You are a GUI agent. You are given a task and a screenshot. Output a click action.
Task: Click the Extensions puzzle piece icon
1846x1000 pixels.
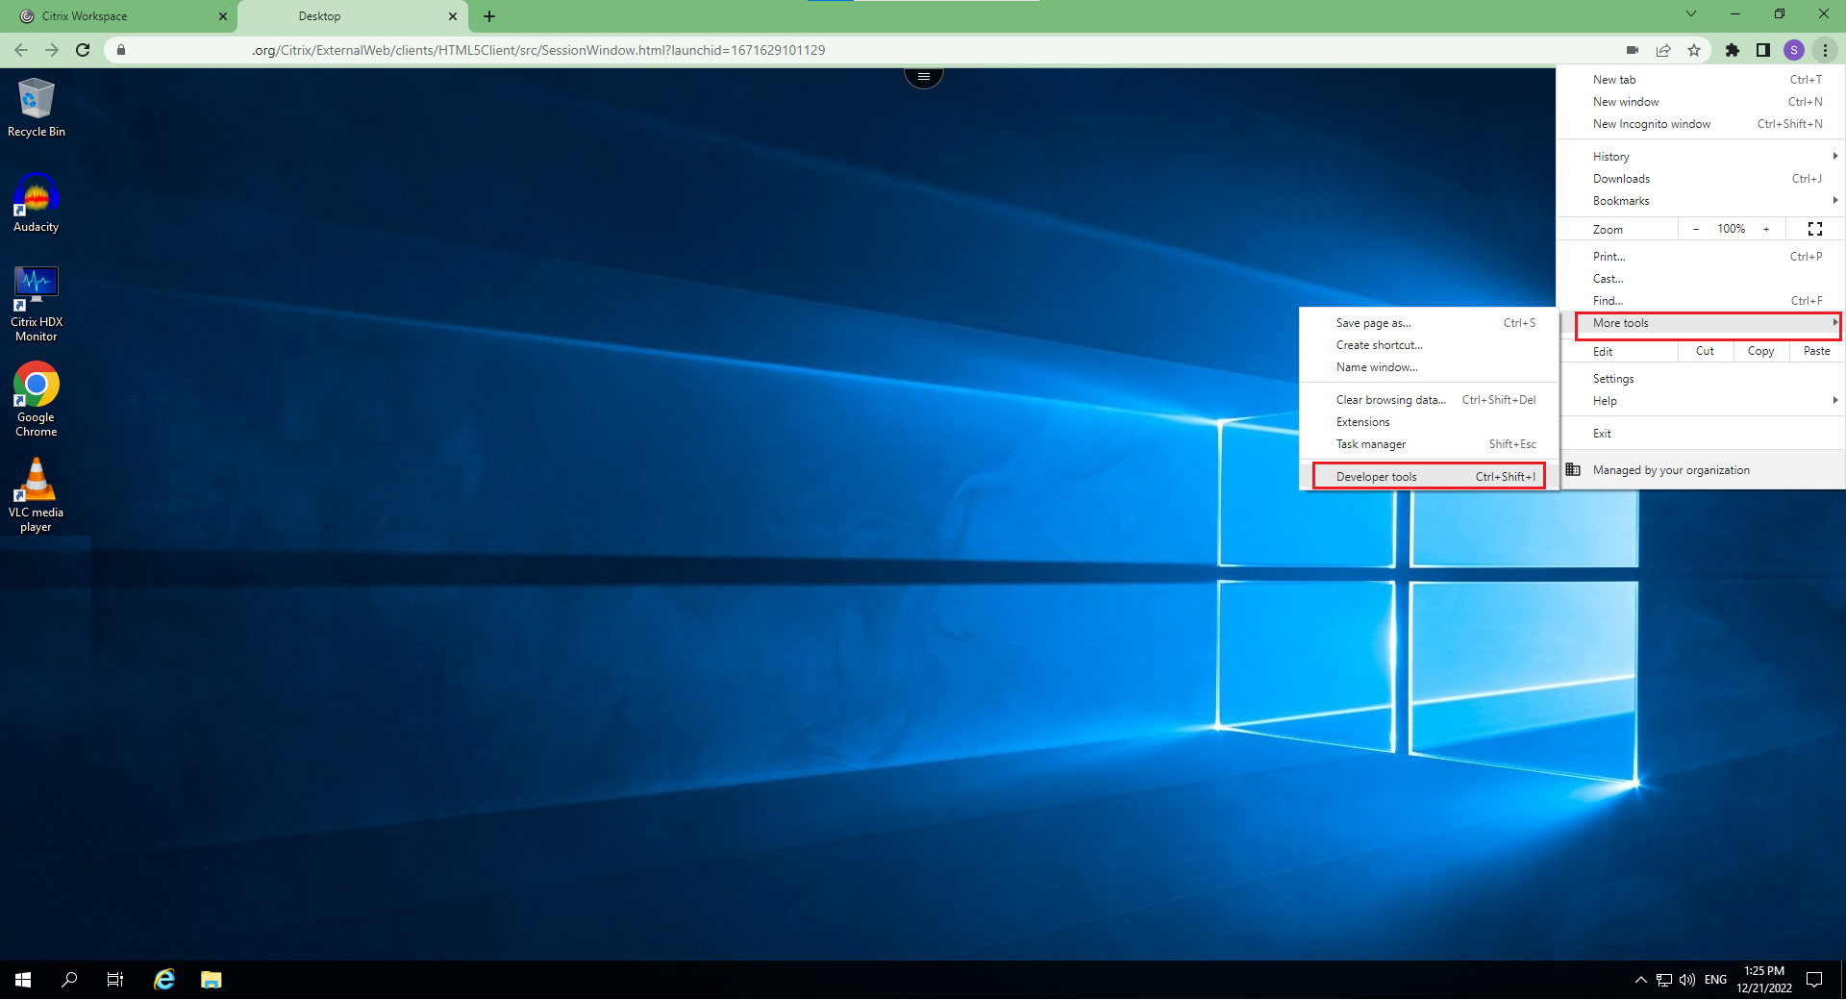(1732, 50)
